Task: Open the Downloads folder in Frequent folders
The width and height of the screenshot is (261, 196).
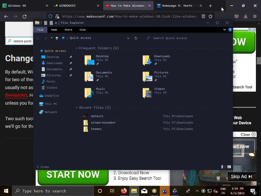Action: pos(156,60)
